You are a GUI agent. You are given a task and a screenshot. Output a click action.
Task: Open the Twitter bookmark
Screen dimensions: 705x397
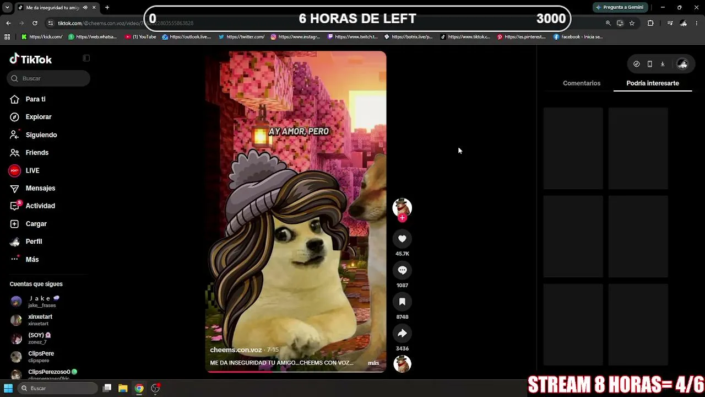click(x=241, y=37)
